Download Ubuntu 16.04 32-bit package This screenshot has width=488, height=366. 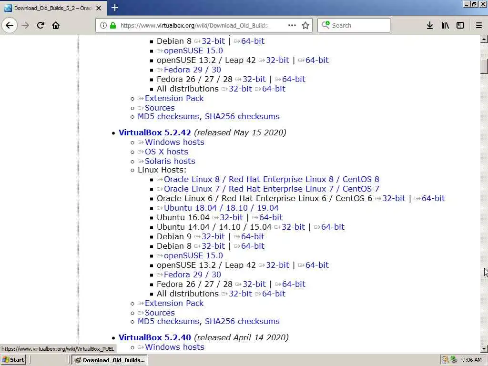point(231,217)
